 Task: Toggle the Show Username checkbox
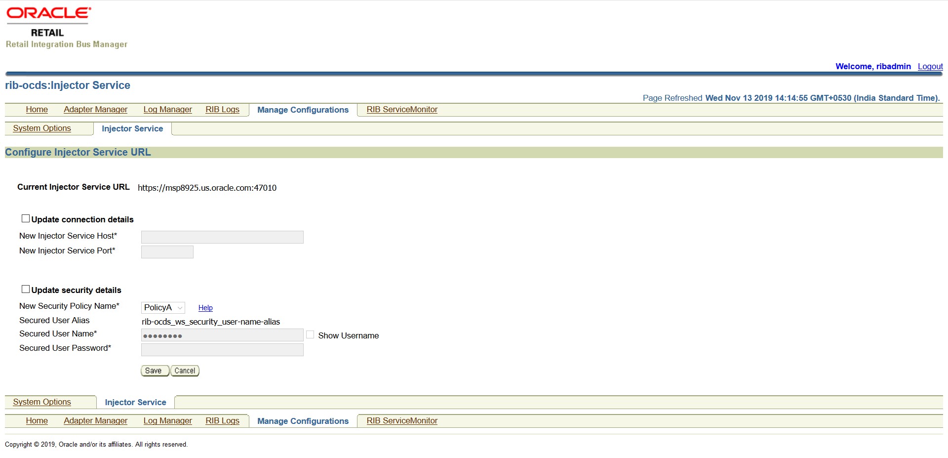click(310, 334)
